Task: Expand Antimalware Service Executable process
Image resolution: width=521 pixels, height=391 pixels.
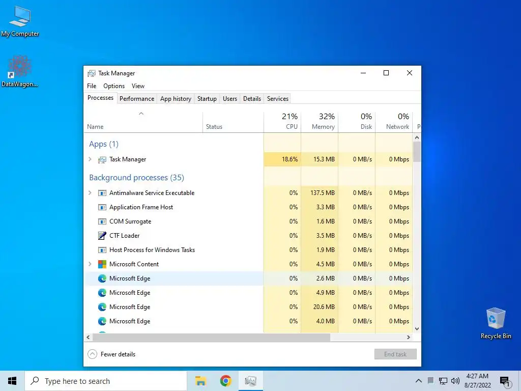Action: [x=90, y=193]
